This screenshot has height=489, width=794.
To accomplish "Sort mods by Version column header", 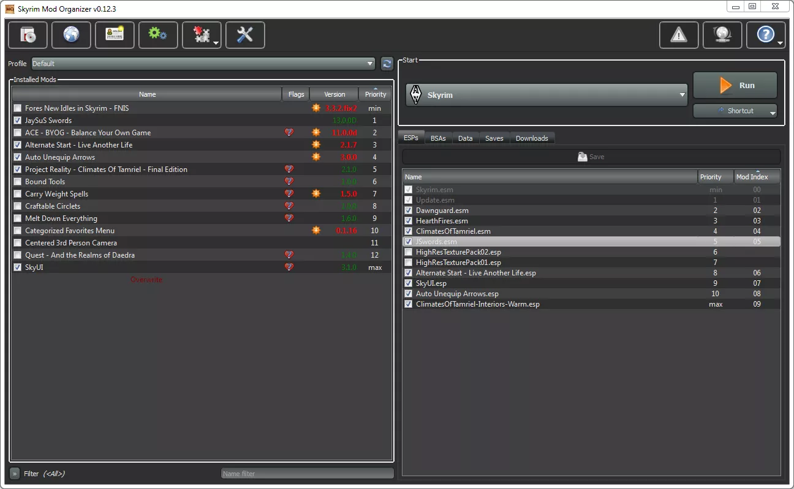I will [335, 94].
